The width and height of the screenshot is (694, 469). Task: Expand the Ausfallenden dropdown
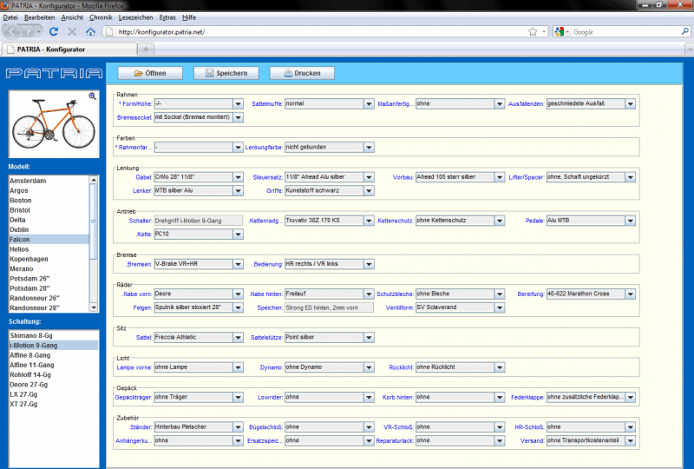click(x=631, y=103)
